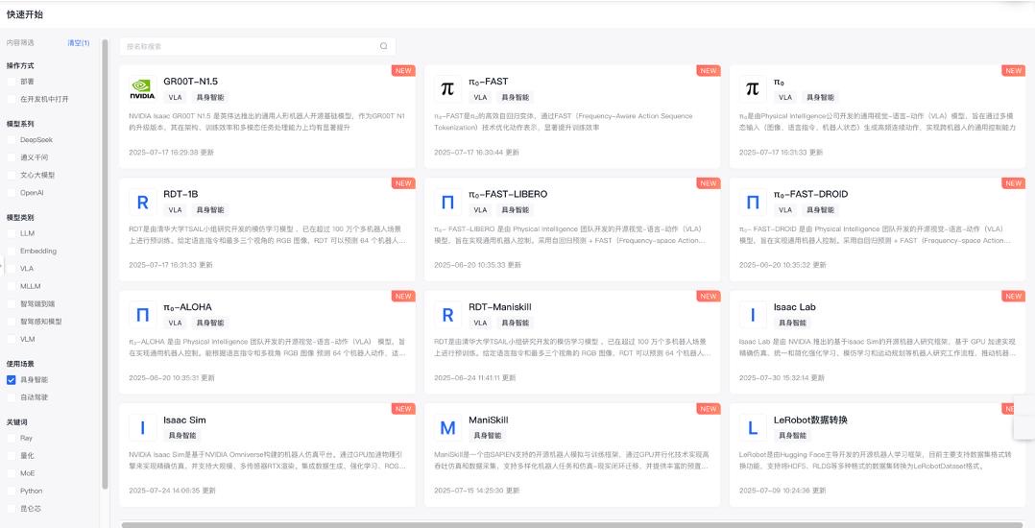Click NEW badge on RDT-1B card
Image resolution: width=1035 pixels, height=528 pixels.
coord(403,183)
